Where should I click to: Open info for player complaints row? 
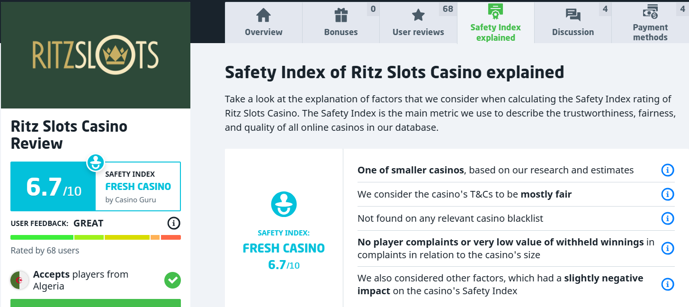[x=667, y=248]
